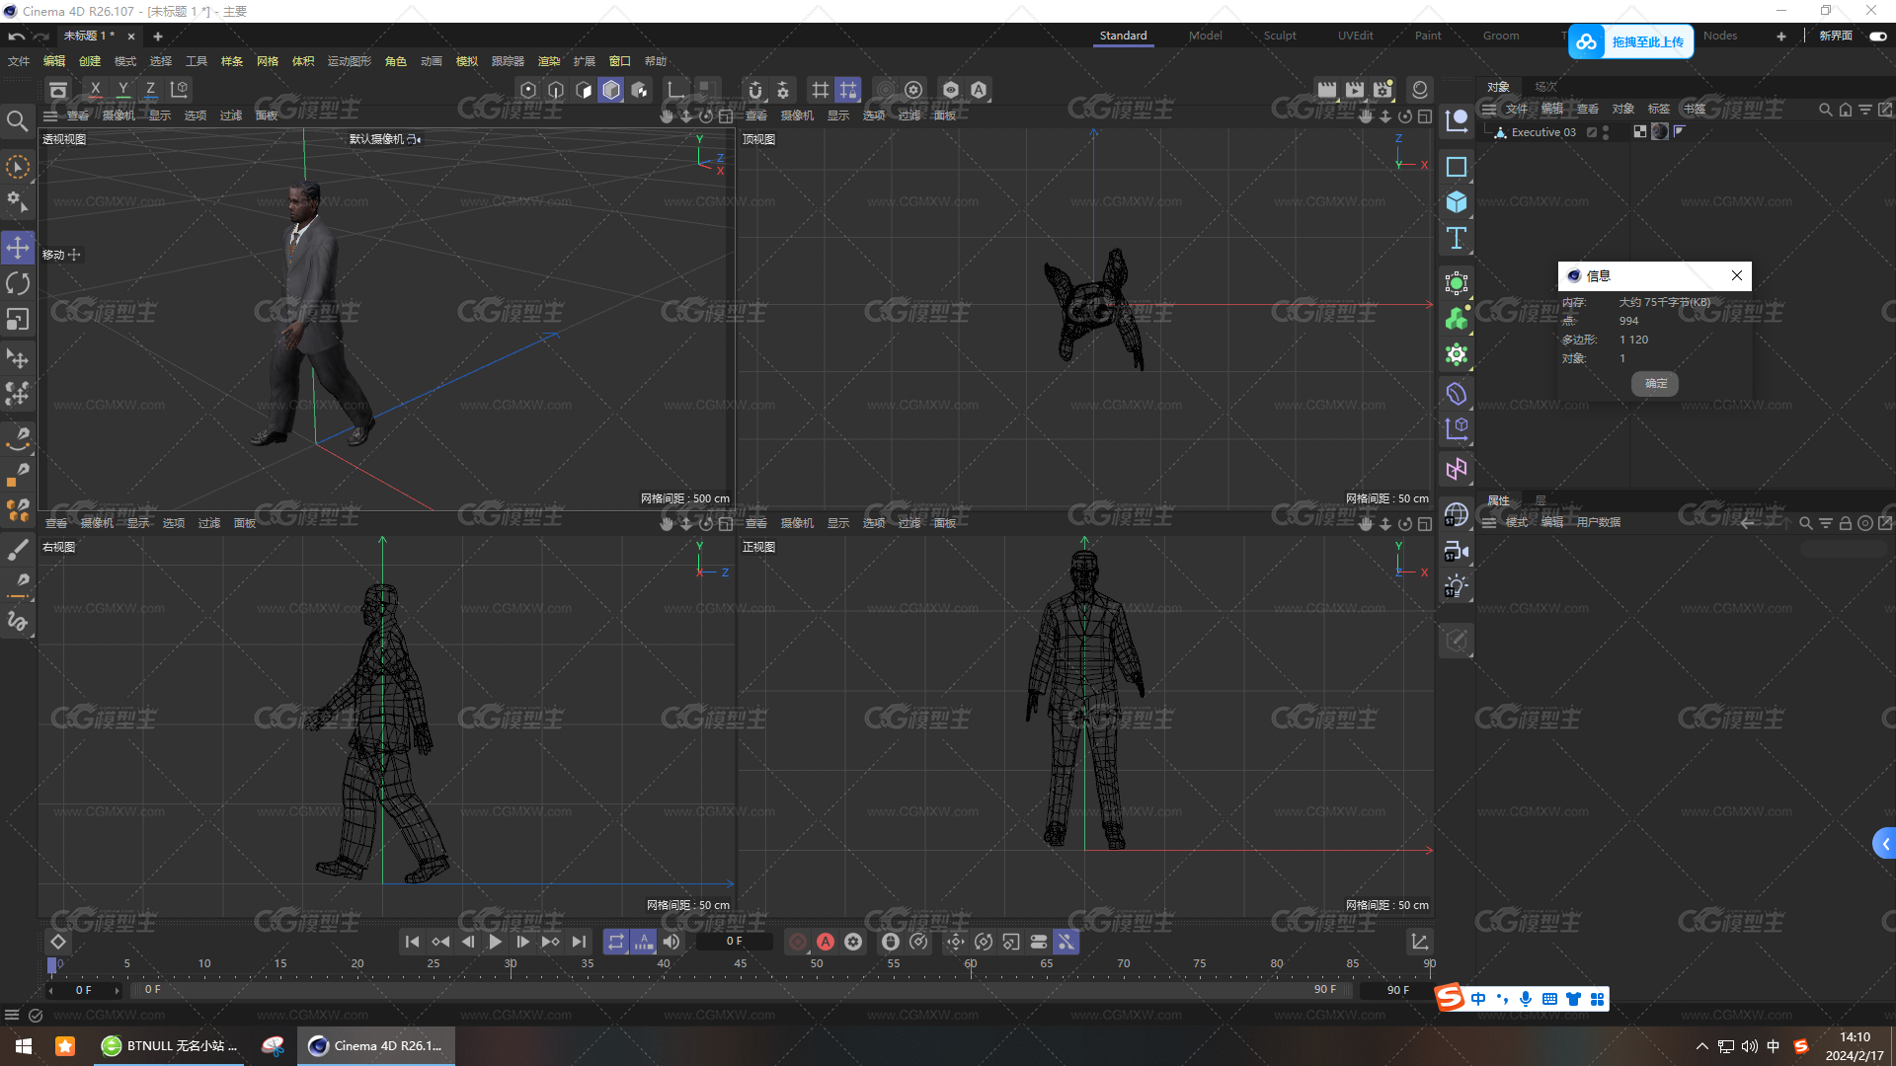Add a Camera object
Viewport: 1896px width, 1066px height.
click(x=1457, y=551)
